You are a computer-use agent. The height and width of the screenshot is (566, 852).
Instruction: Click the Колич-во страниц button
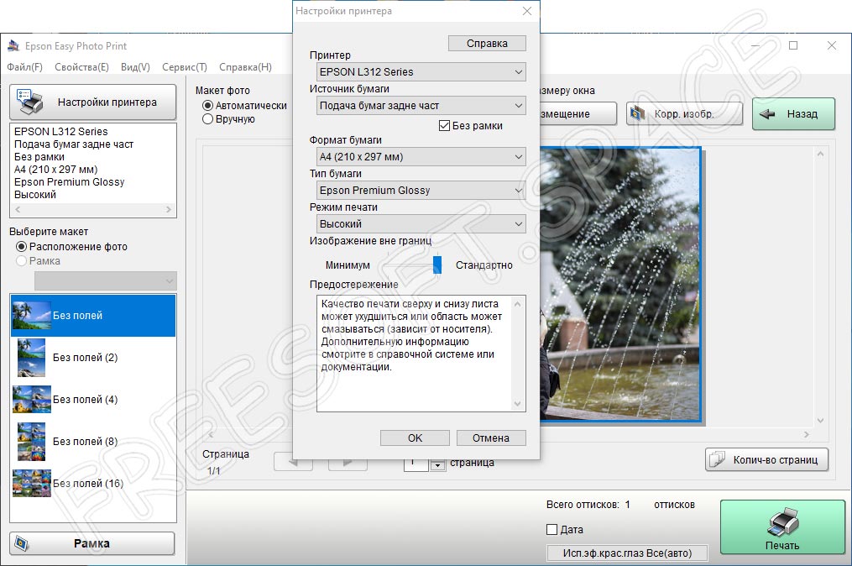pos(766,459)
